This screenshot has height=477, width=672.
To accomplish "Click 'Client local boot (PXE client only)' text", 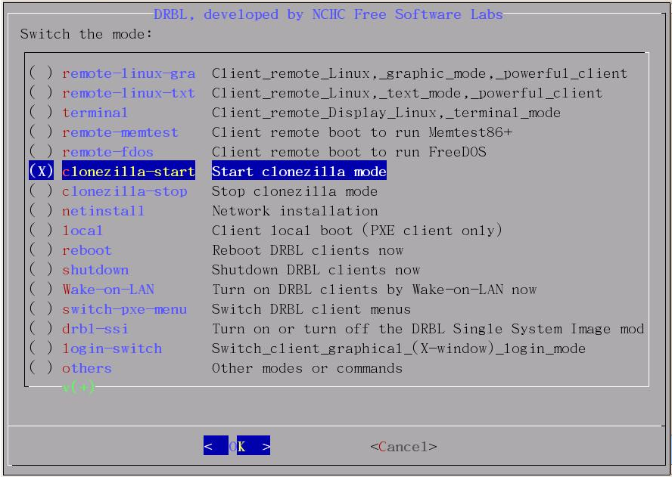I will click(357, 231).
